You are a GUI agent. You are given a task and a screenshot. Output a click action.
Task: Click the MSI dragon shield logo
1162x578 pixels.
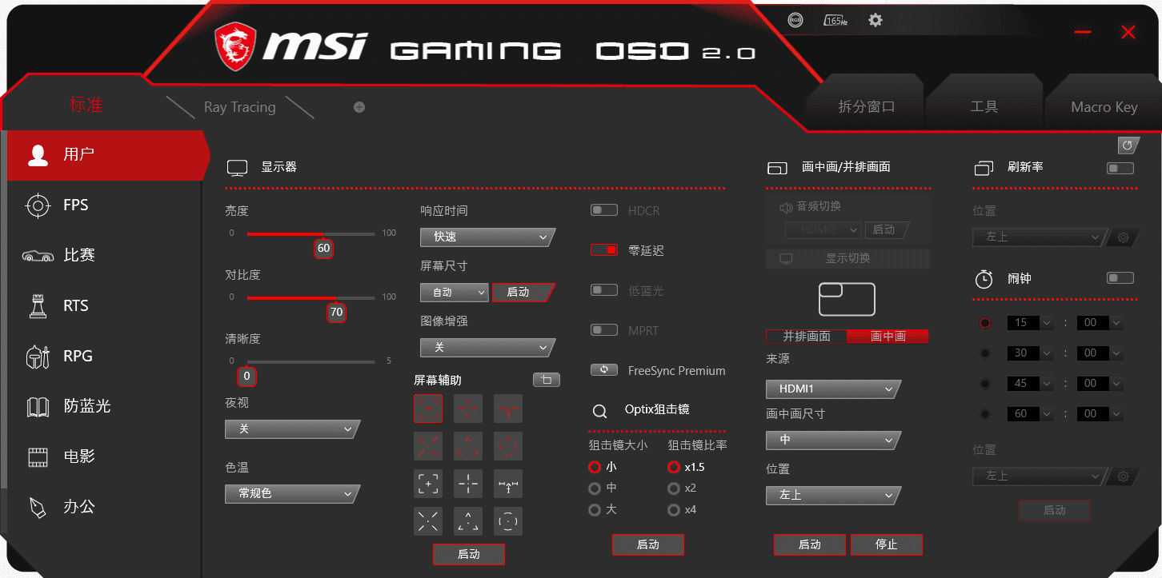235,46
